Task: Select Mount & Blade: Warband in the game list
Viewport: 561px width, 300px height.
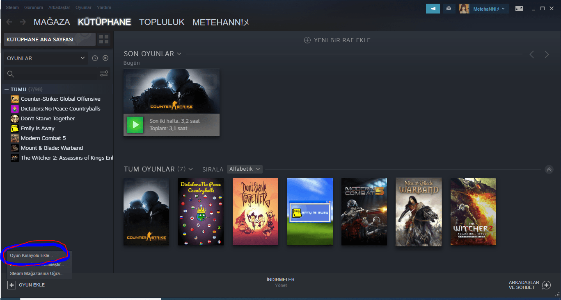Action: point(52,148)
